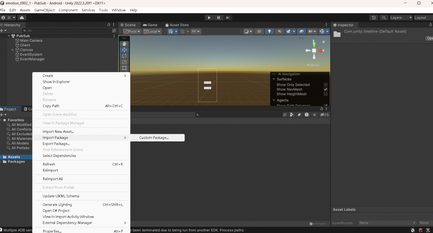433x233 pixels.
Task: Open Unity cloud services icon
Action: [22, 18]
